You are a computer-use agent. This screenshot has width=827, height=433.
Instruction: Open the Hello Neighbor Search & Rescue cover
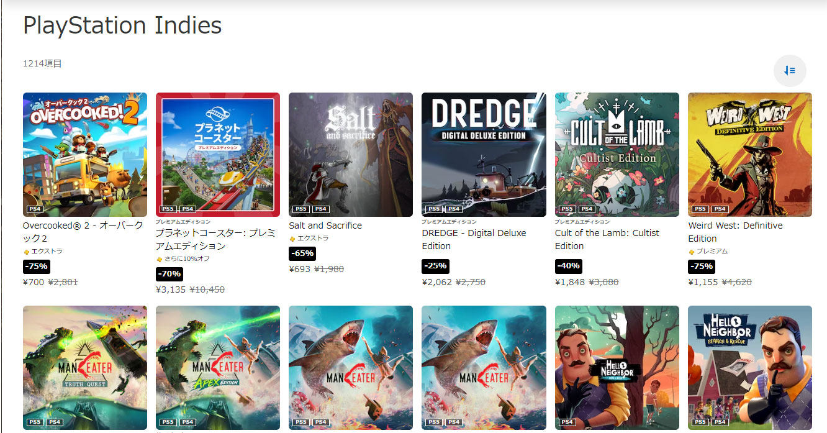(750, 368)
